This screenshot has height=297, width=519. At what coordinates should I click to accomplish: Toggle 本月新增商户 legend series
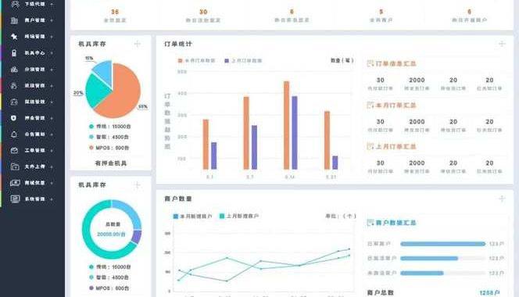(192, 216)
